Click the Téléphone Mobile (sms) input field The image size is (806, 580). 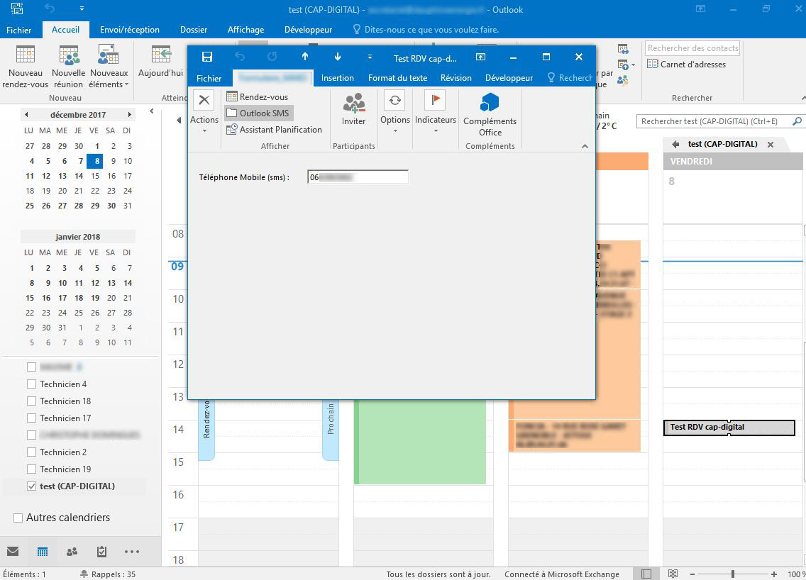(358, 177)
